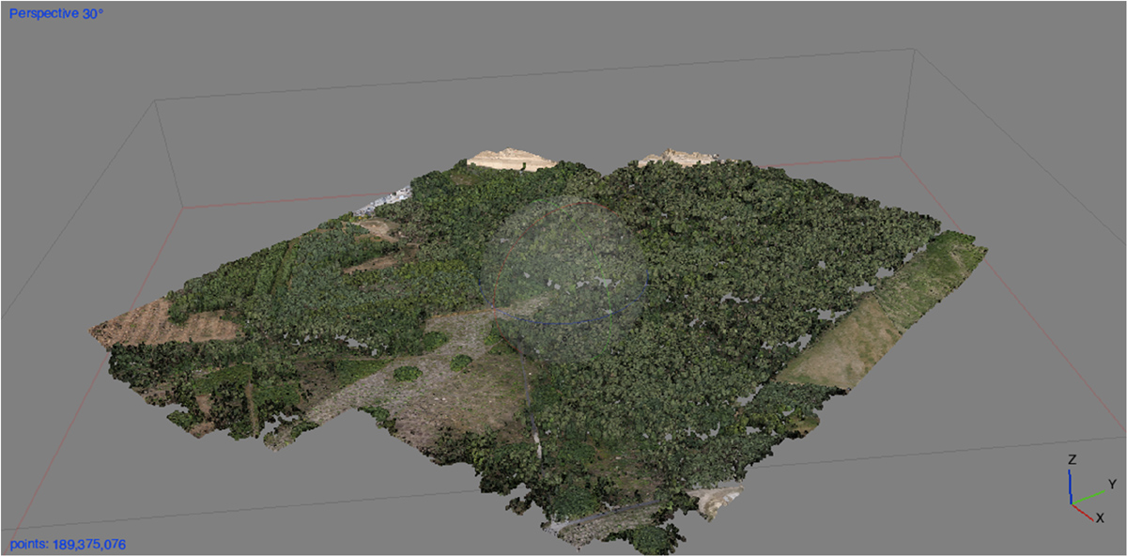Click the "points: 189,375,076" counter text
Viewport: 1127px width, 556px height.
[x=68, y=544]
